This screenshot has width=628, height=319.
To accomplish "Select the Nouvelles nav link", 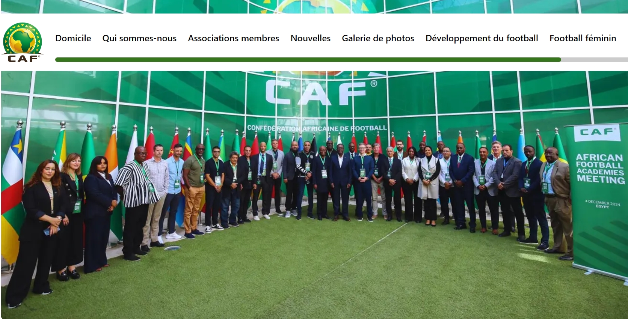I will pos(310,38).
